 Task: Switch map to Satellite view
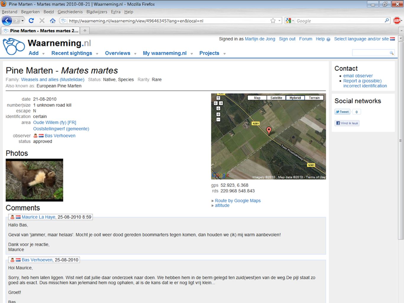click(x=276, y=98)
